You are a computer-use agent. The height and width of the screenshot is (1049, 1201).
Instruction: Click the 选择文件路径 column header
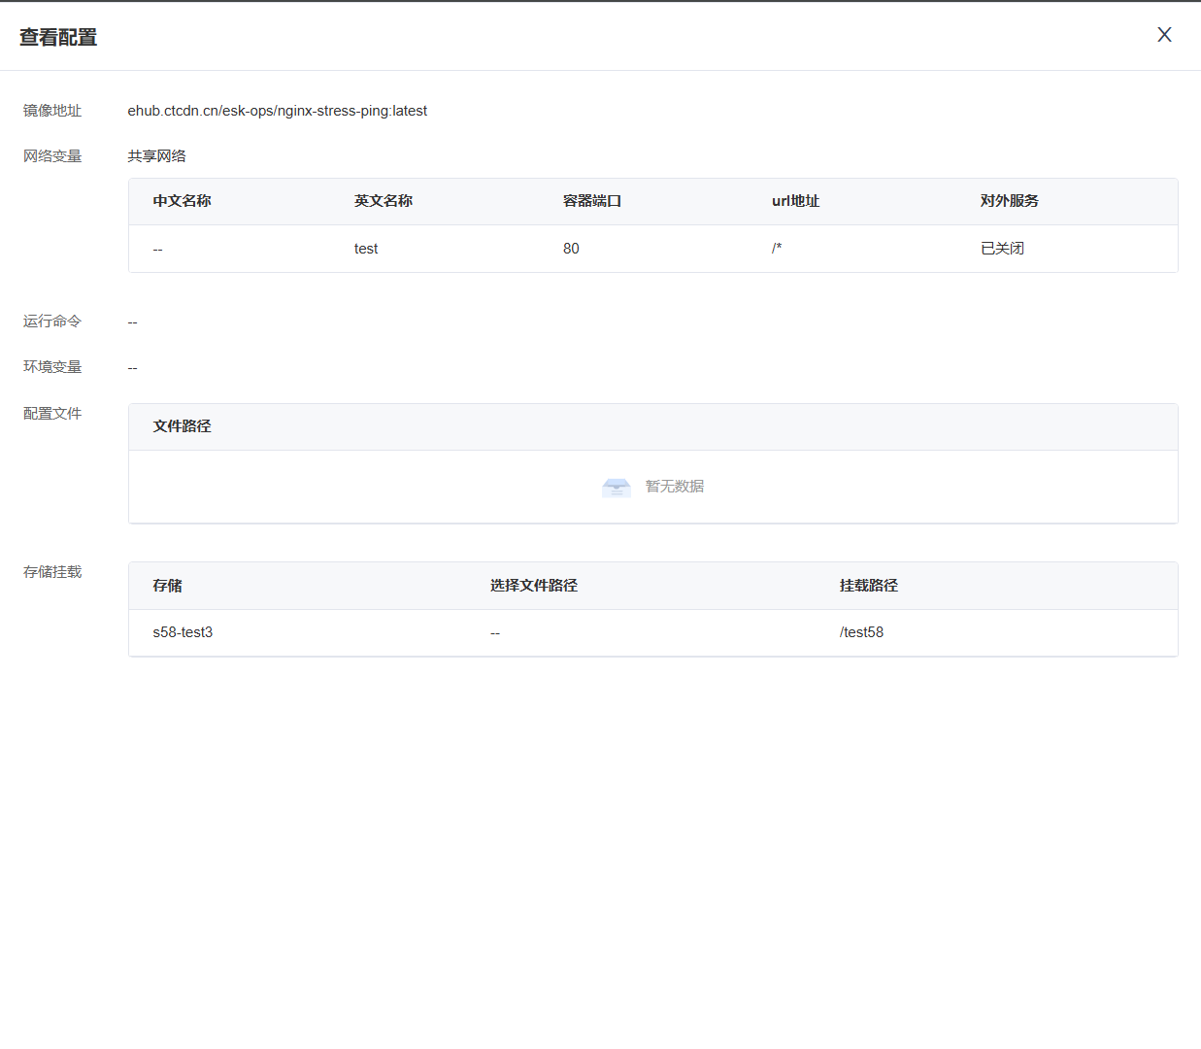pos(534,586)
